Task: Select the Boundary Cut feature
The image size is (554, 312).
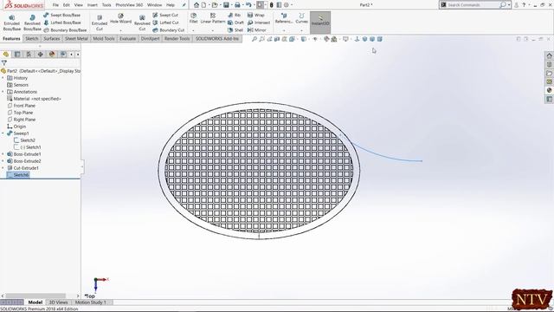Action: [169, 30]
